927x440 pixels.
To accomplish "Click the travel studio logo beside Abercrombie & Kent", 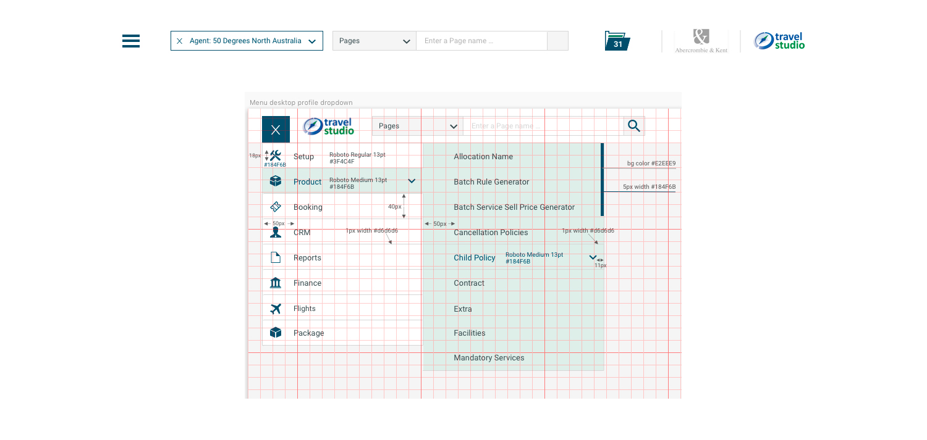I will [x=779, y=41].
